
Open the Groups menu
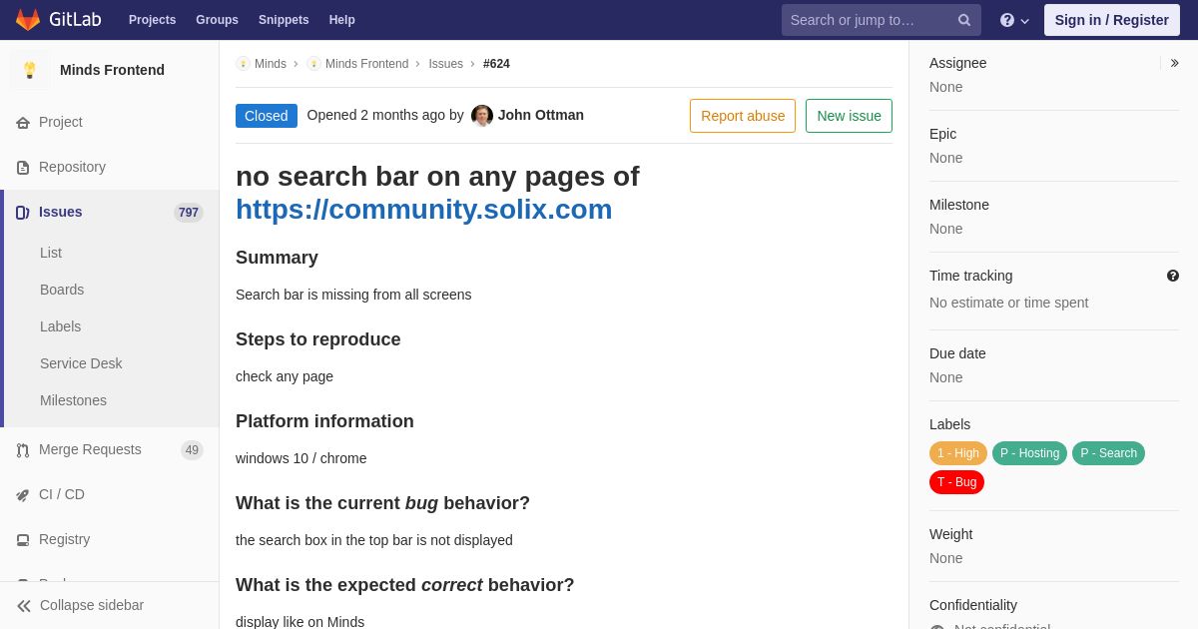pos(217,20)
